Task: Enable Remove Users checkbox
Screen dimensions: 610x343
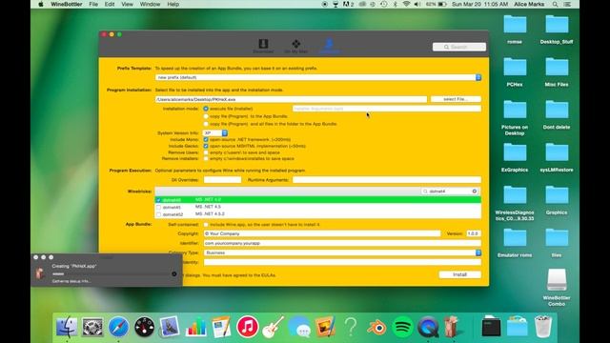Action: (x=206, y=152)
